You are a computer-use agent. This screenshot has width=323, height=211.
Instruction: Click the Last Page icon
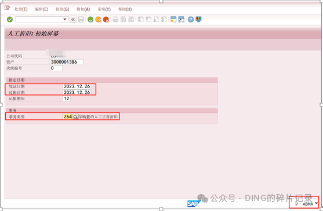pyautogui.click(x=164, y=20)
